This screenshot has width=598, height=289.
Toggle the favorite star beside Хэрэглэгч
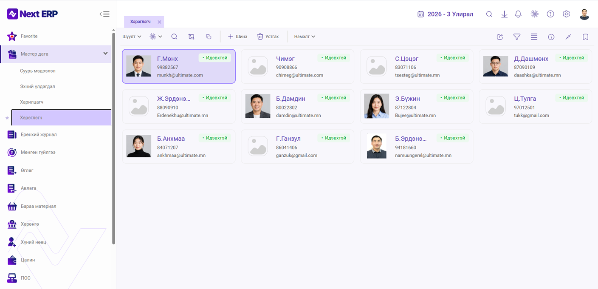(7, 118)
